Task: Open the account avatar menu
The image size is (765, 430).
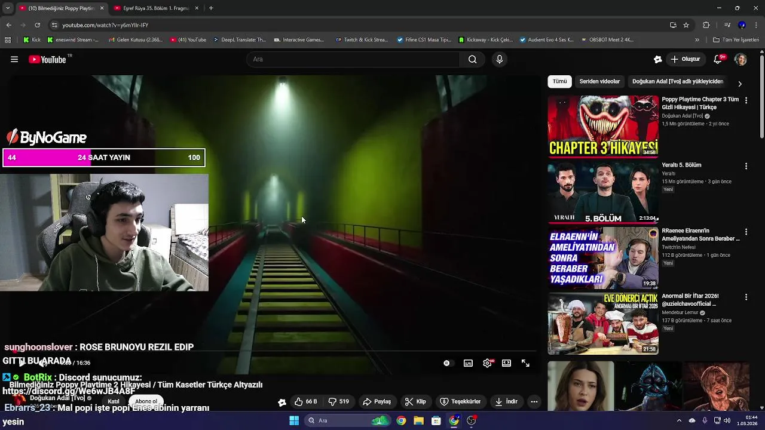Action: (740, 59)
